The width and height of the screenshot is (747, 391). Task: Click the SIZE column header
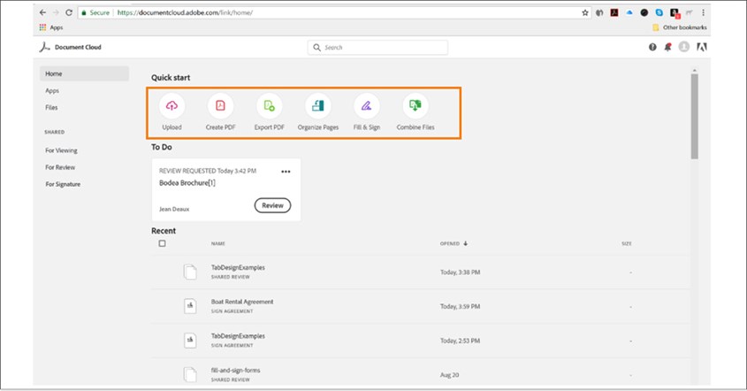click(x=627, y=243)
